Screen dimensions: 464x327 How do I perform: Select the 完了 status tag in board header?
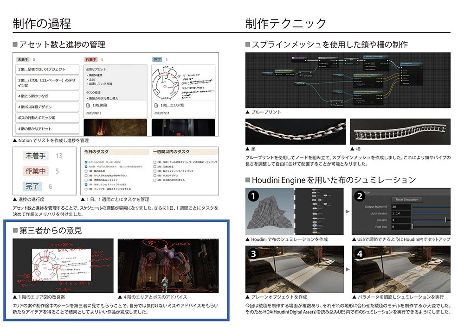click(x=158, y=60)
